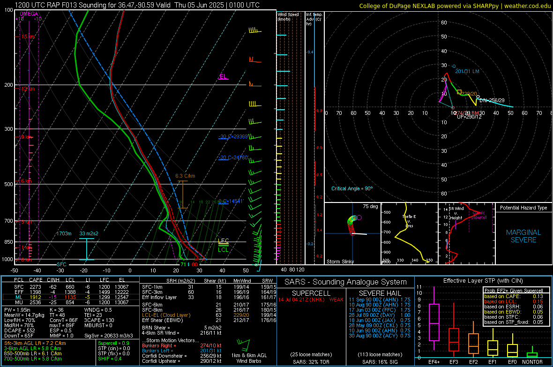
Task: Click the Supercell = 0.9 composite value
Action: 113,343
